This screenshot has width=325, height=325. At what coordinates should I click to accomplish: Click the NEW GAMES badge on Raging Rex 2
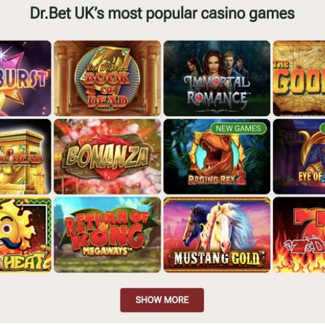[x=239, y=128]
